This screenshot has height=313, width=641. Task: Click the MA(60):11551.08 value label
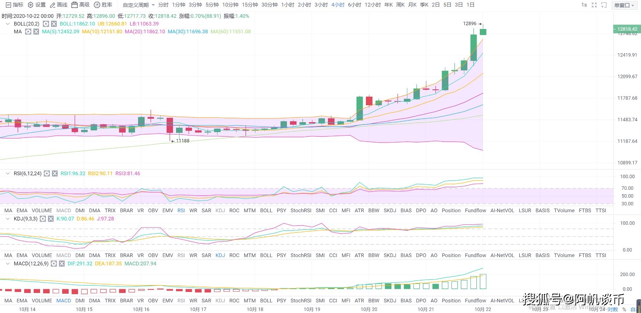(x=231, y=32)
